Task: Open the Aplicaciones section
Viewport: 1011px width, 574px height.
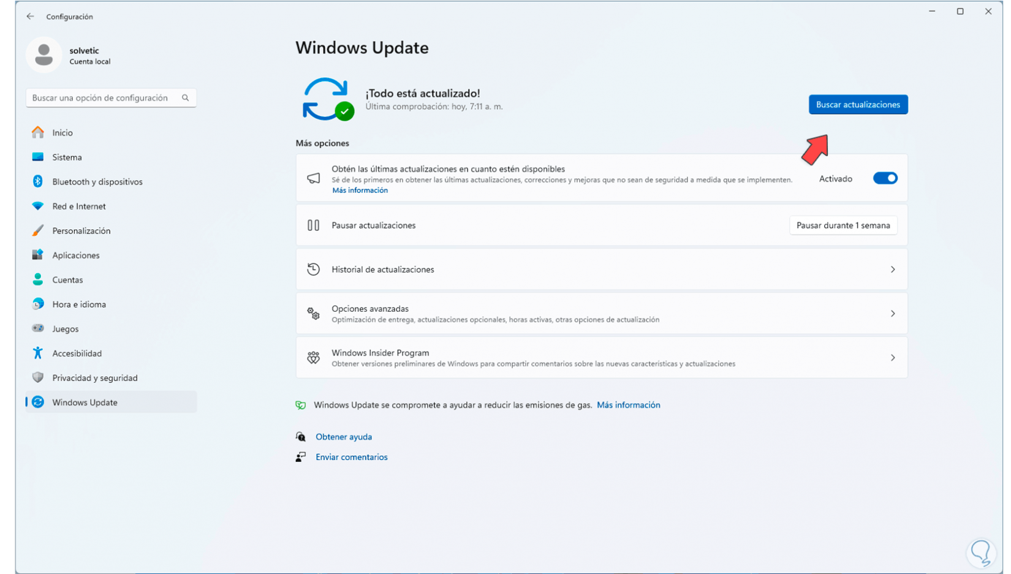Action: 111,255
